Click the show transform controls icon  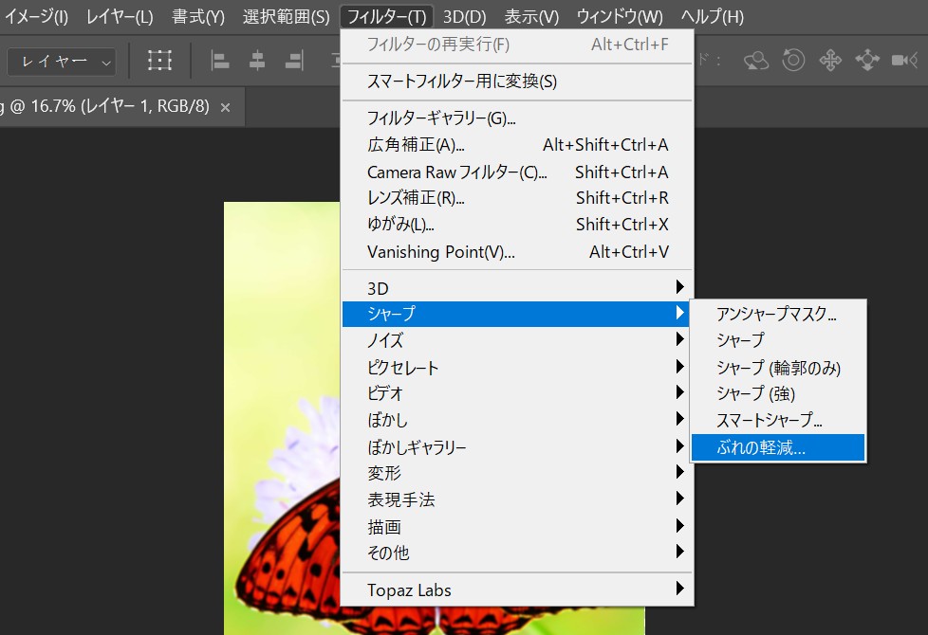tap(159, 62)
